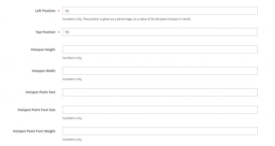Click the "Hotspot Point Font Size" label
This screenshot has height=146, width=275.
(x=37, y=110)
